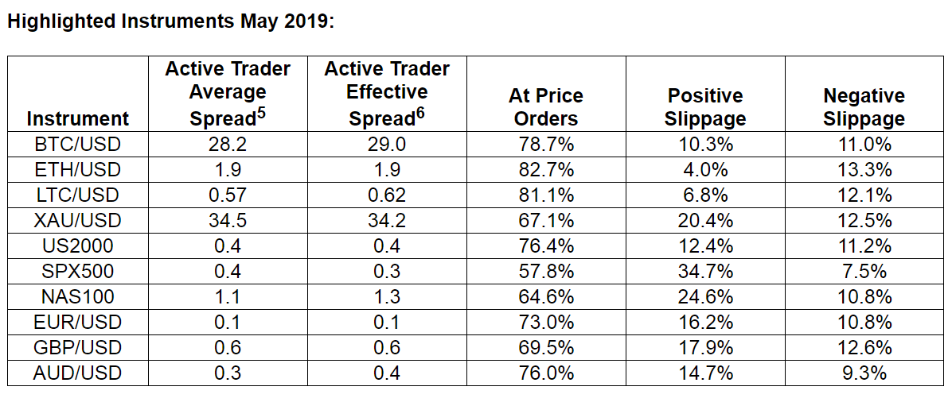952x402 pixels.
Task: Select the US2000 instrument cell
Action: pos(77,246)
